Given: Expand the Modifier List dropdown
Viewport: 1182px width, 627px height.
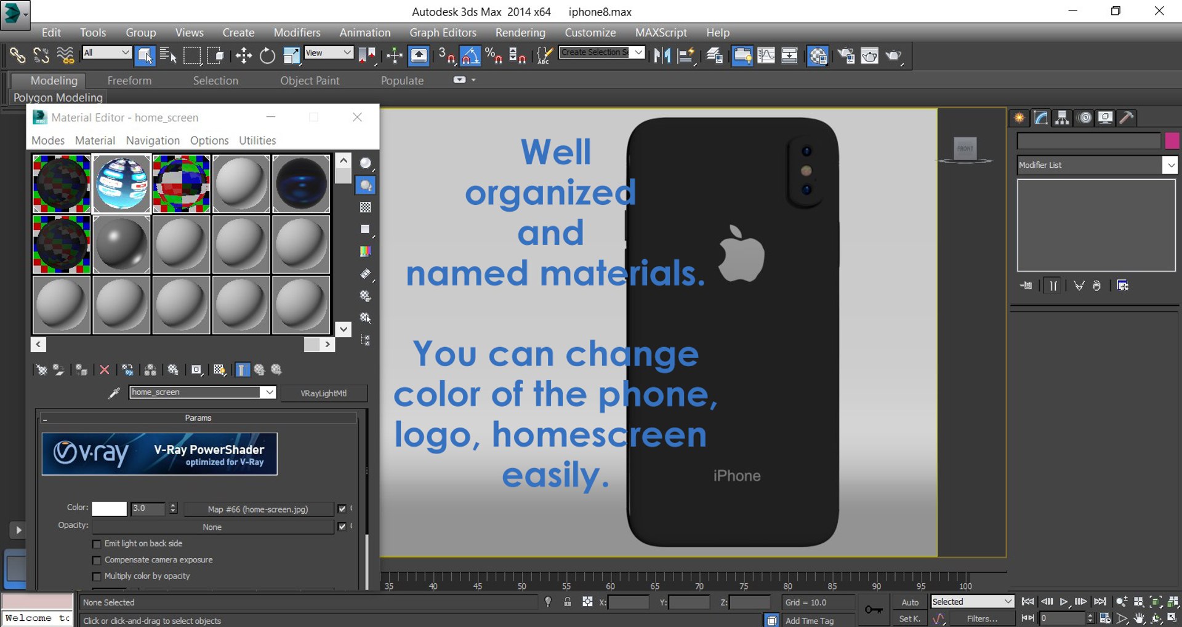Looking at the screenshot, I should [1170, 165].
